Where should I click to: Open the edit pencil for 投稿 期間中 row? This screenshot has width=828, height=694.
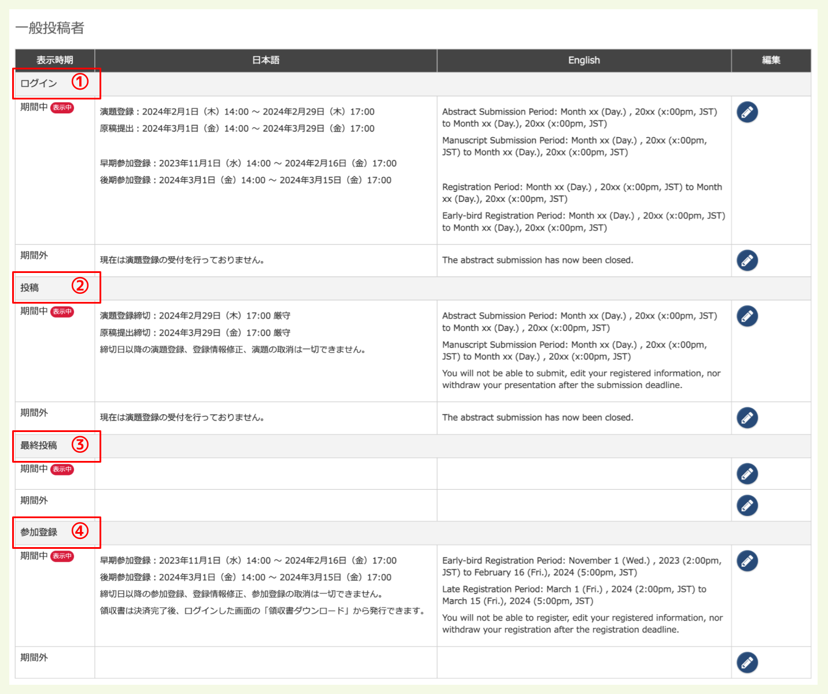pos(747,316)
